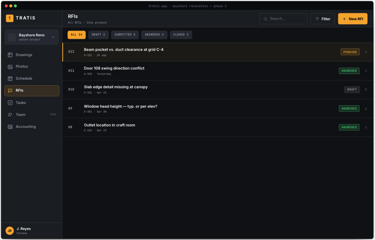375x240 pixels.
Task: Click the Filter lines icon
Action: (317, 19)
